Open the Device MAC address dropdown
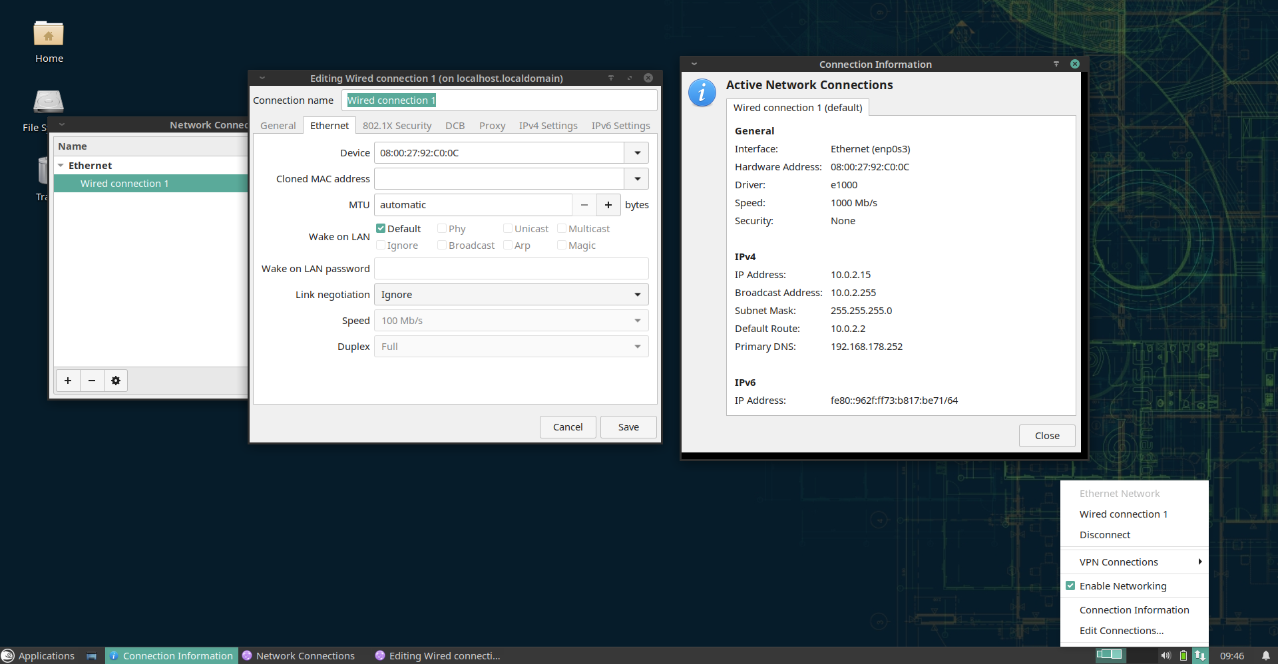 pyautogui.click(x=637, y=153)
